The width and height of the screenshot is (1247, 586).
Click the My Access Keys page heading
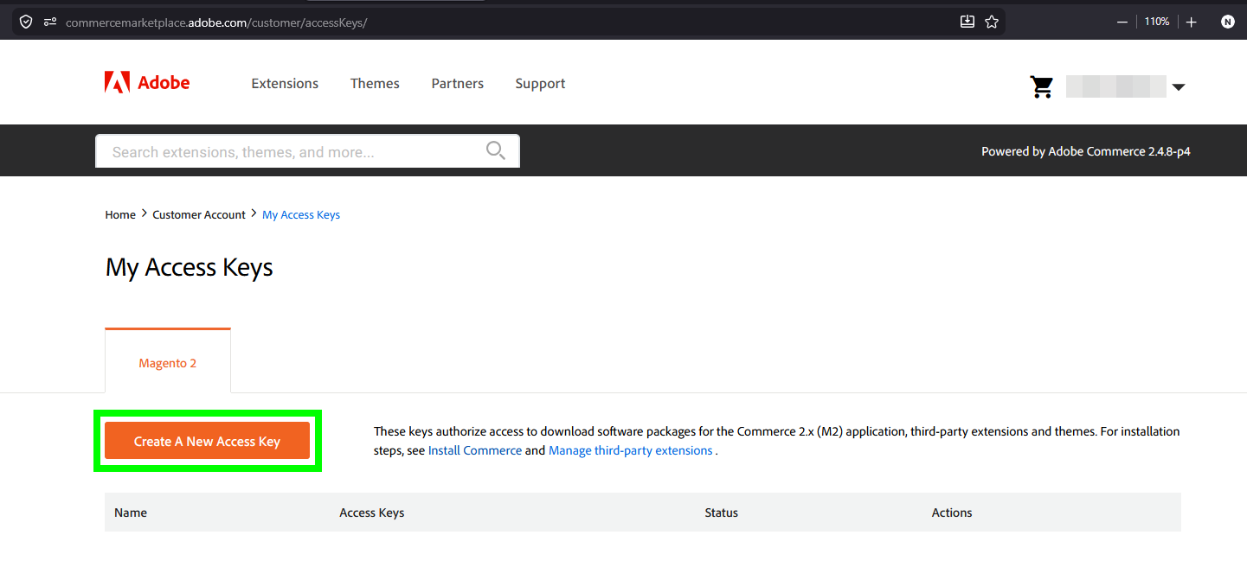pos(190,267)
